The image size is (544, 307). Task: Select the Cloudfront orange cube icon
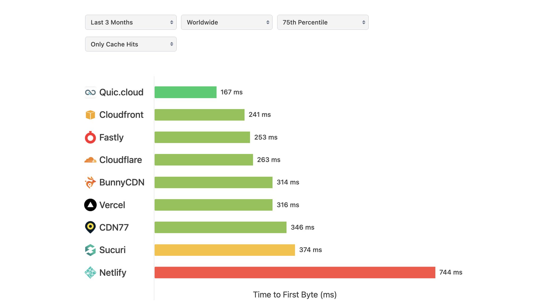pos(90,115)
